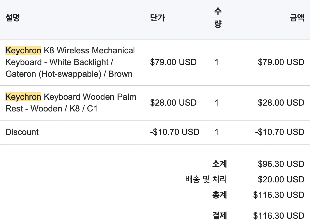Click the K8 keyboard's $79.00 USD amount
Image resolution: width=311 pixels, height=224 pixels.
click(x=281, y=62)
